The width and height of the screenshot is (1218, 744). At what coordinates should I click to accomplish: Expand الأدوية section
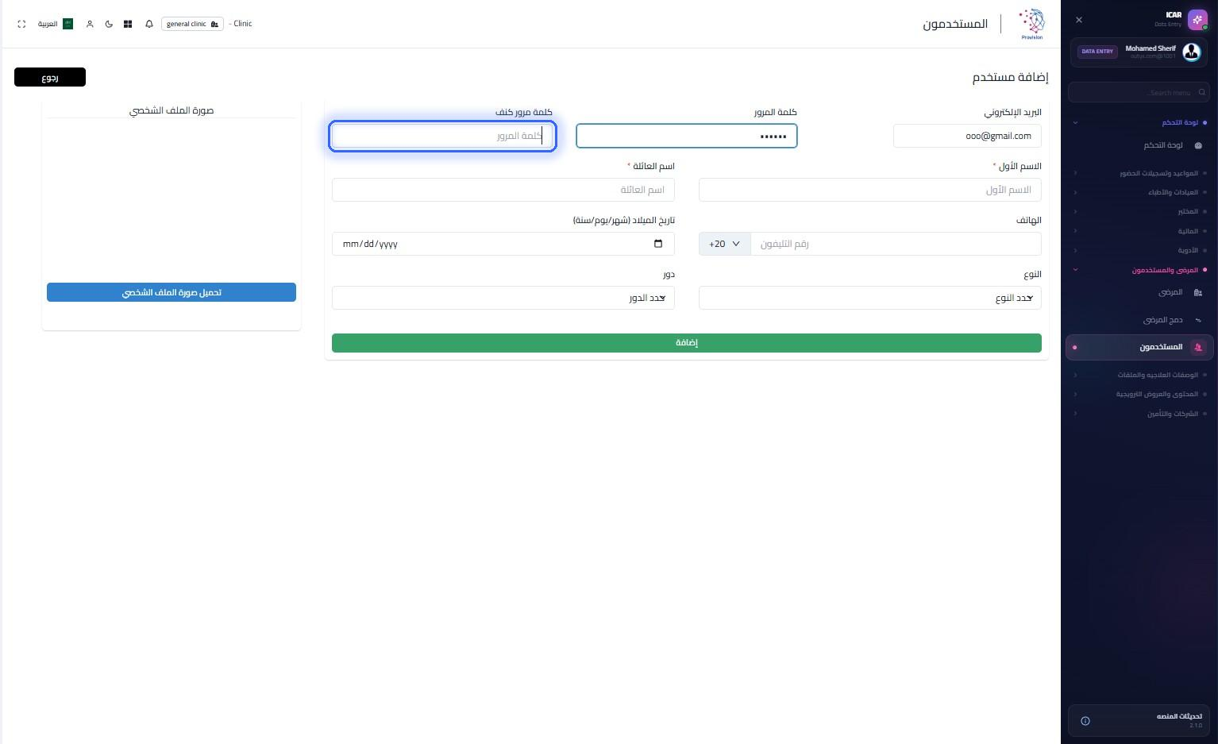tap(1139, 250)
